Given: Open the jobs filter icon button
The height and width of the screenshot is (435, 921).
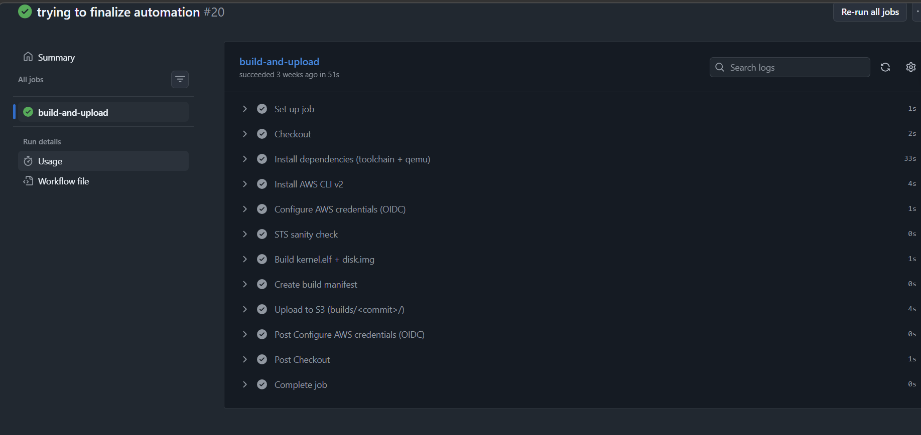Looking at the screenshot, I should pyautogui.click(x=180, y=79).
